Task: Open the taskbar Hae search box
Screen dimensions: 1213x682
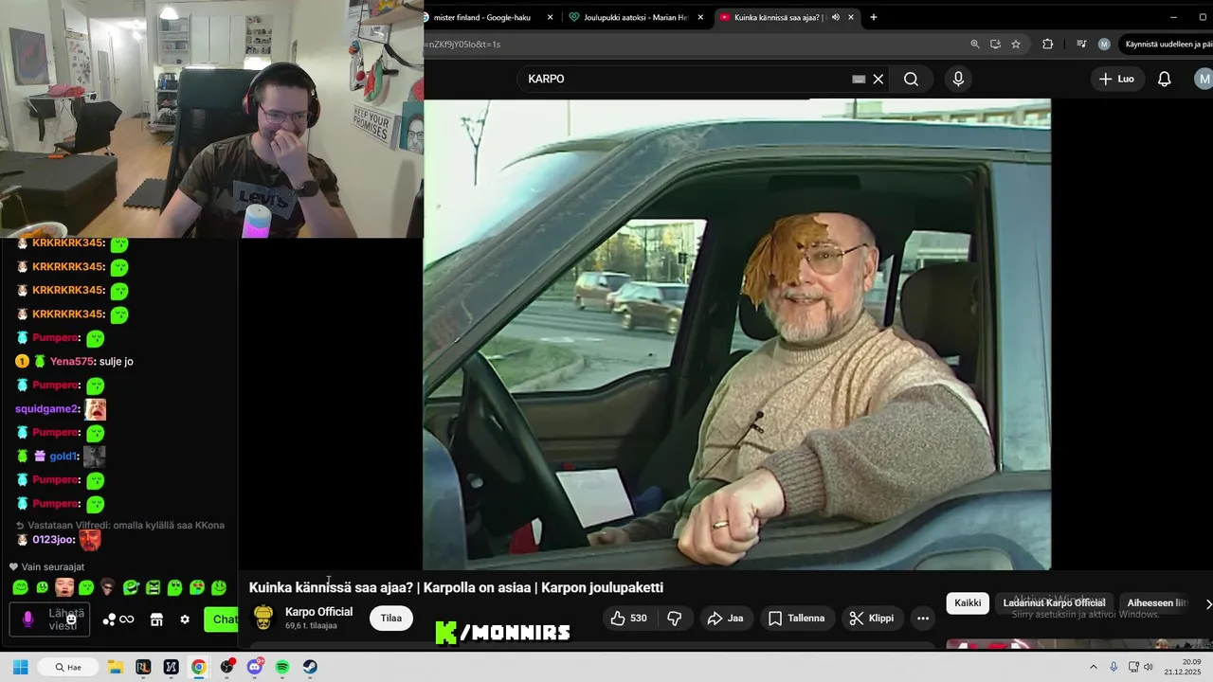Action: (x=67, y=667)
